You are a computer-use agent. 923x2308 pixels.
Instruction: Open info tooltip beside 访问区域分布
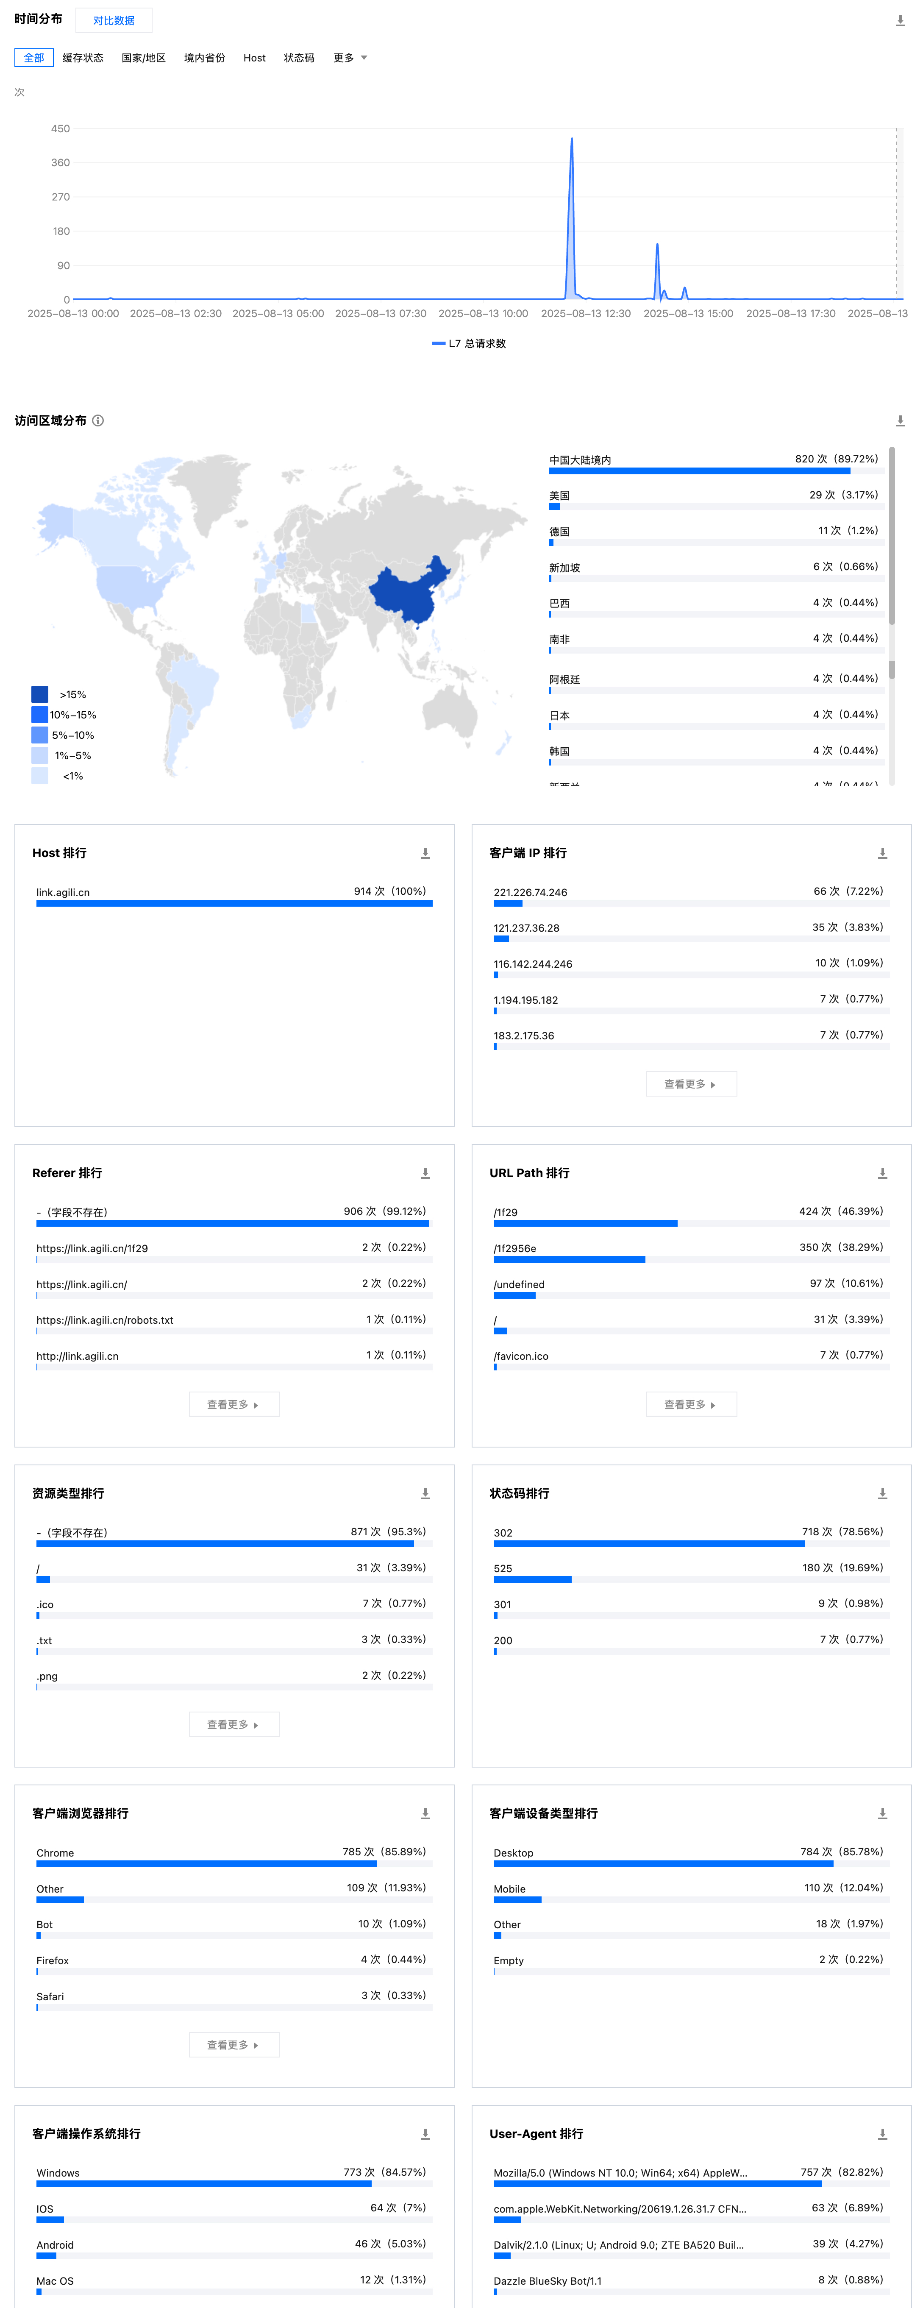click(97, 420)
